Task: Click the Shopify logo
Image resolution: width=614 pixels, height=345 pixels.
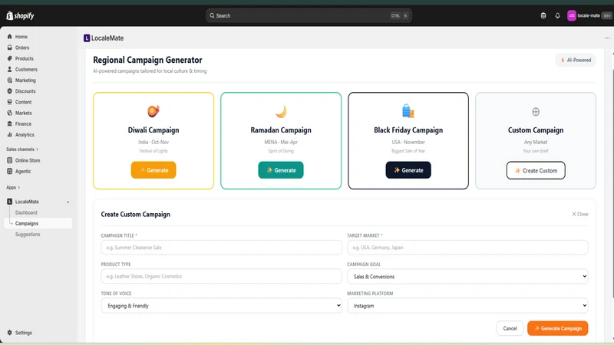Action: [x=20, y=15]
